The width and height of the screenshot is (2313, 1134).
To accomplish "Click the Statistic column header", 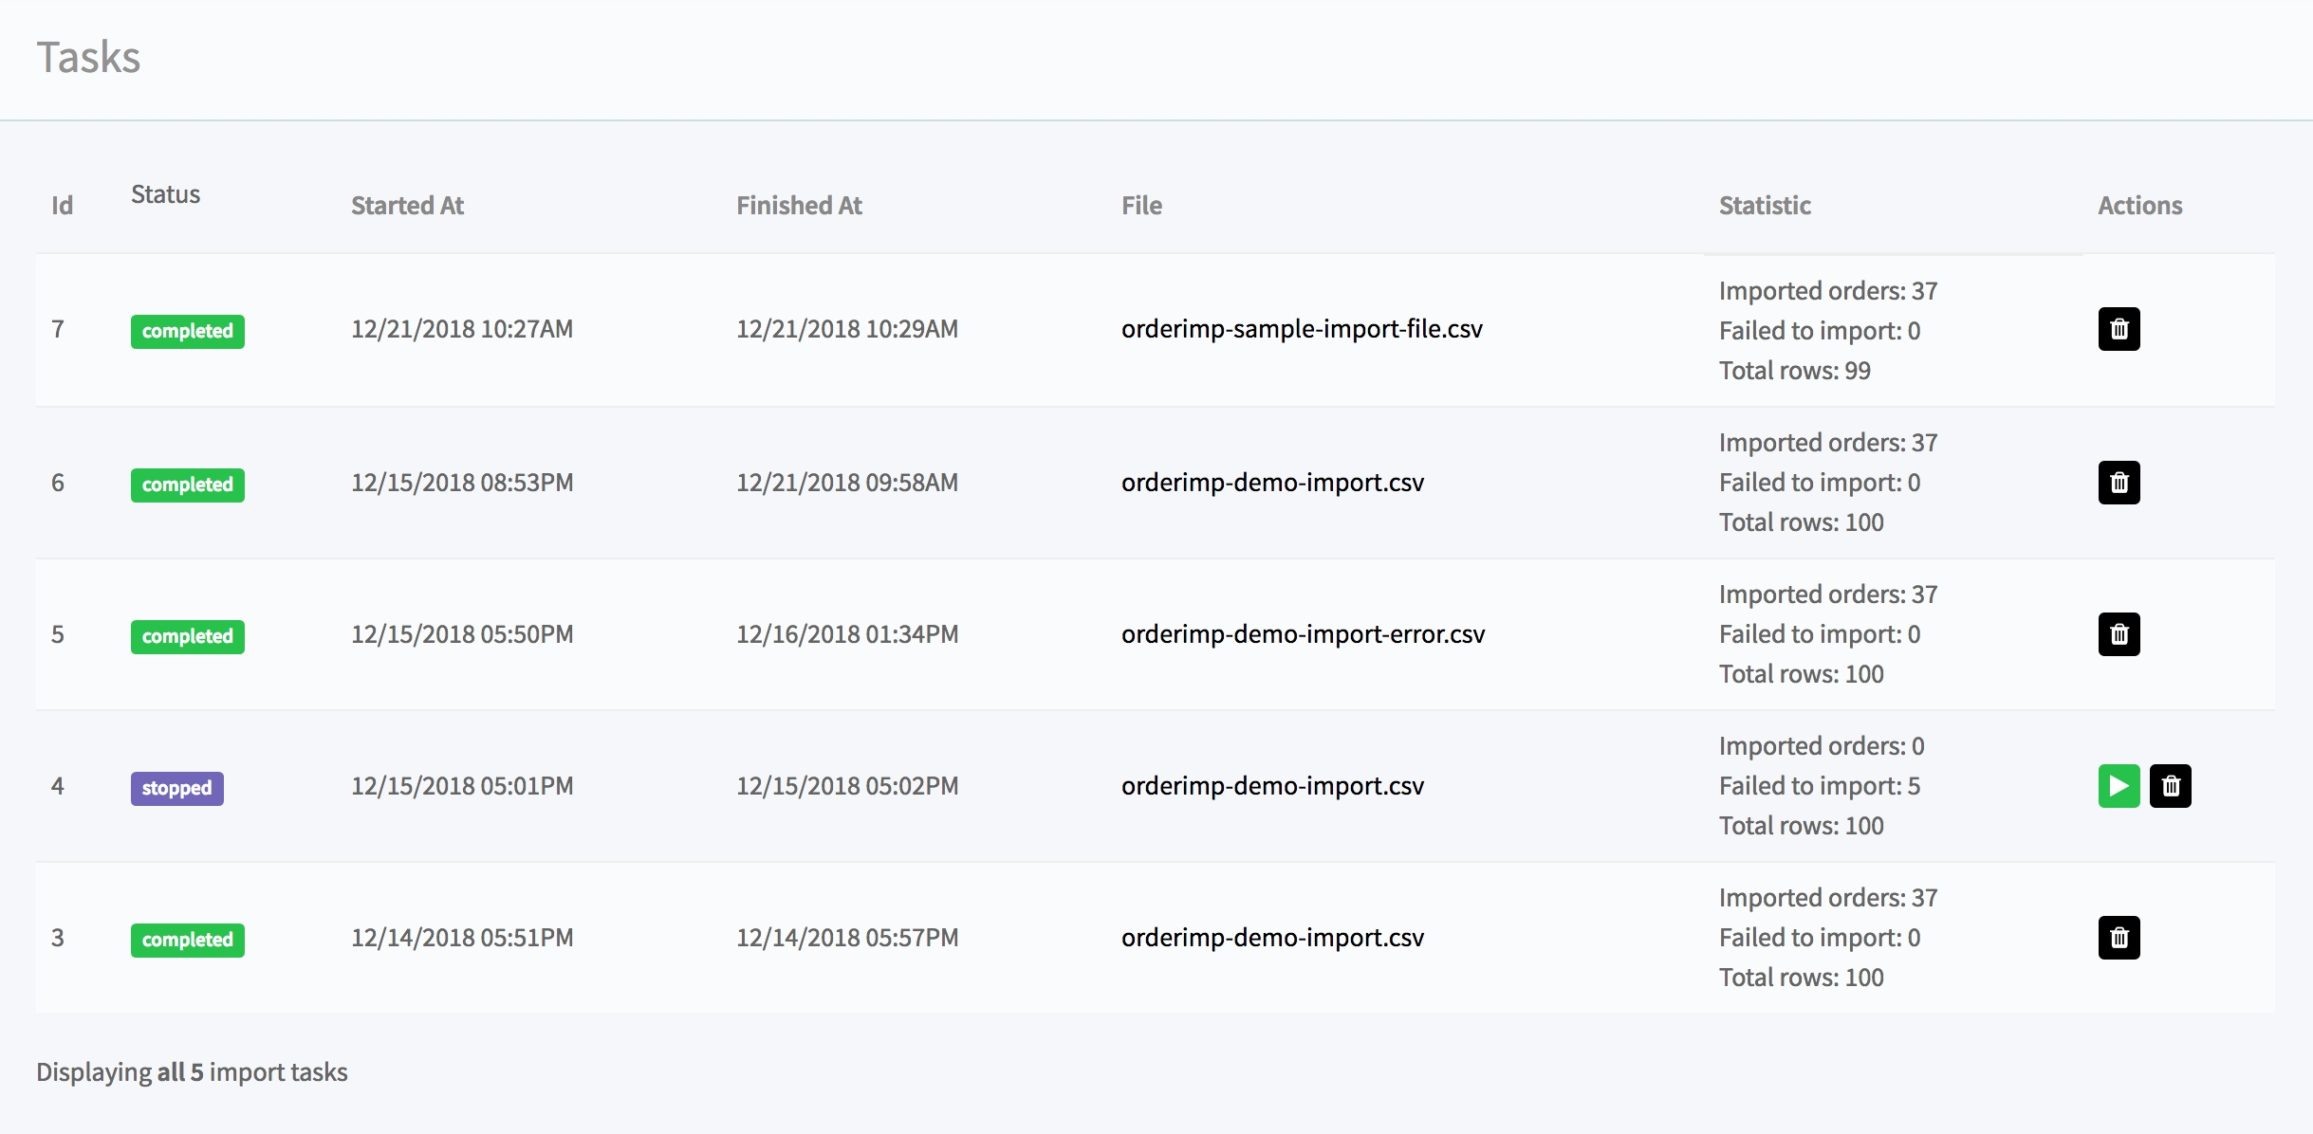I will [1765, 206].
